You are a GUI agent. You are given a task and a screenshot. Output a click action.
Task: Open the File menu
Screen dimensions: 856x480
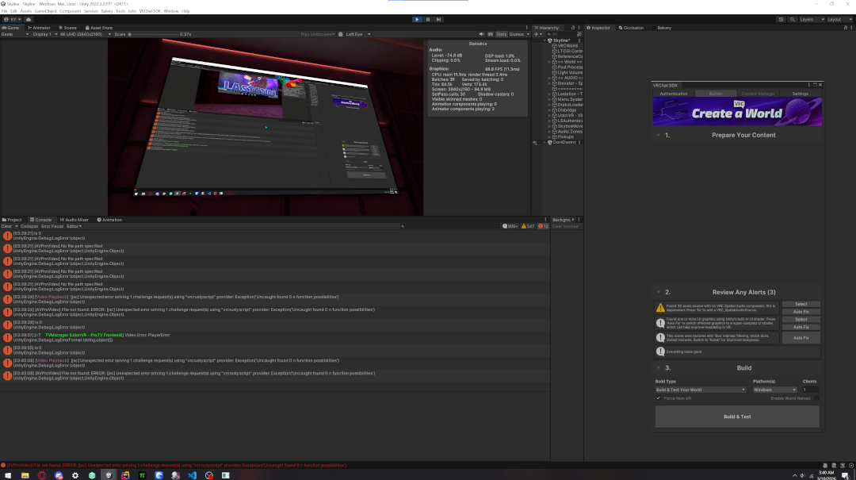tap(5, 11)
